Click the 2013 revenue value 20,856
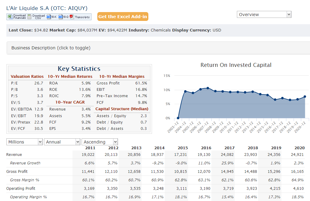Image resolution: width=310 pixels, height=201 pixels. pyautogui.click(x=134, y=155)
